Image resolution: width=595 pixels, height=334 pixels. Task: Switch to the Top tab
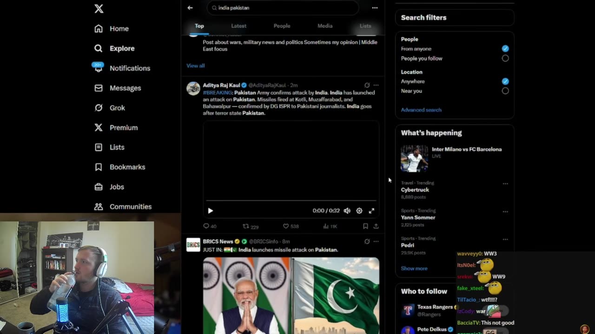click(x=199, y=26)
